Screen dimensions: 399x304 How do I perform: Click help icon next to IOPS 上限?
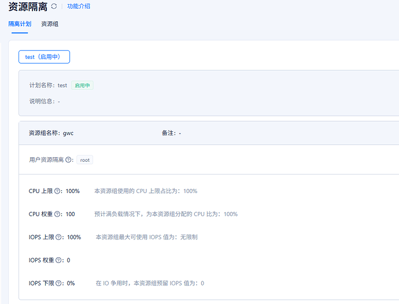coord(59,238)
